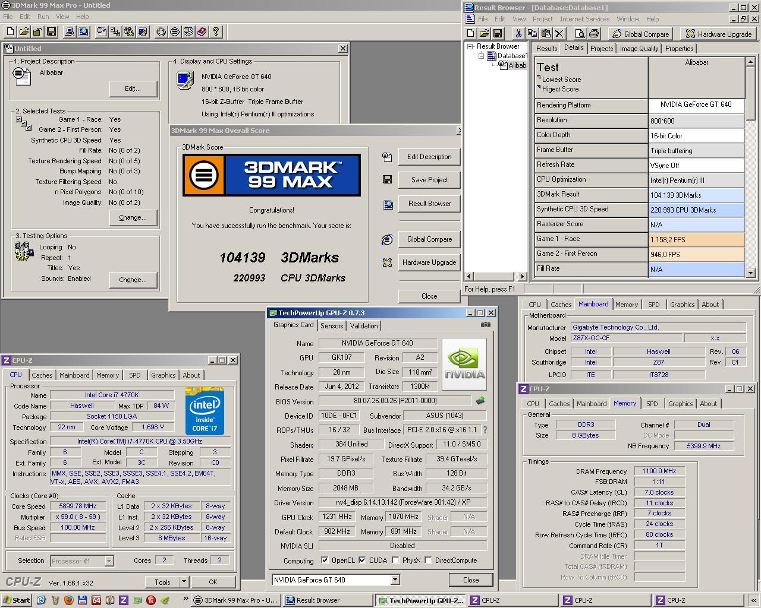Click the horizontal scrollbar right arrow in tree pane
Screen dimensions: 761x608
click(522, 276)
